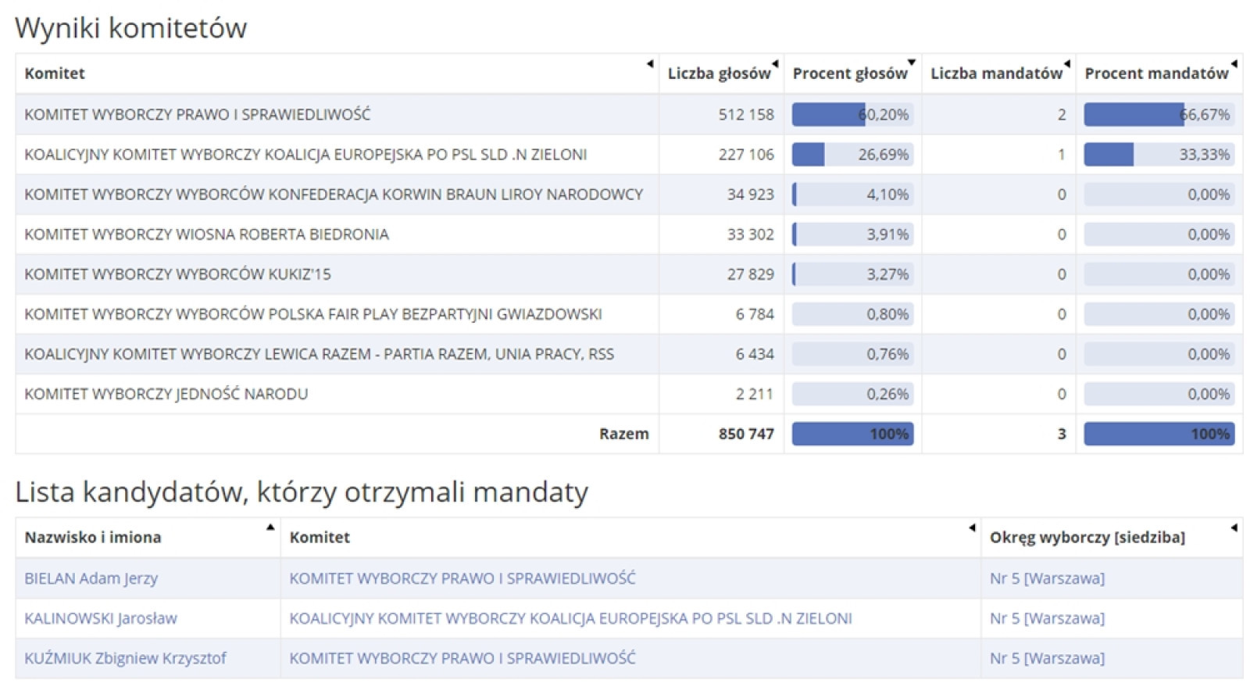Open BIELAN Adam Jerzy candidate link
The height and width of the screenshot is (683, 1250).
[91, 578]
